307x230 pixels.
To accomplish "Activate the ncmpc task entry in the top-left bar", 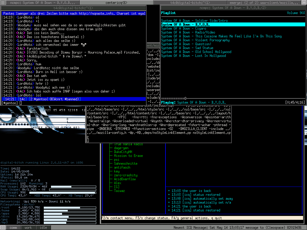I will click(43, 2).
